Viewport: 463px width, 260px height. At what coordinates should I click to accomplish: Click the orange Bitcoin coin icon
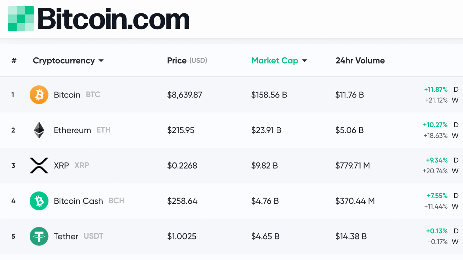click(x=39, y=95)
